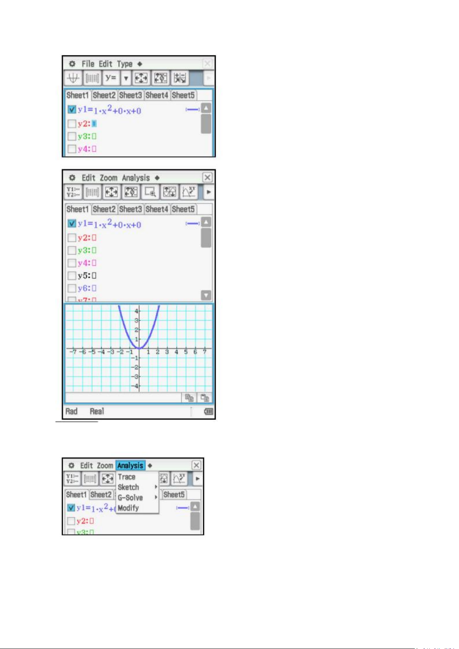Select the box zoom magnifier icon in middle toolbar
Viewport: 459px width, 649px height.
click(150, 192)
